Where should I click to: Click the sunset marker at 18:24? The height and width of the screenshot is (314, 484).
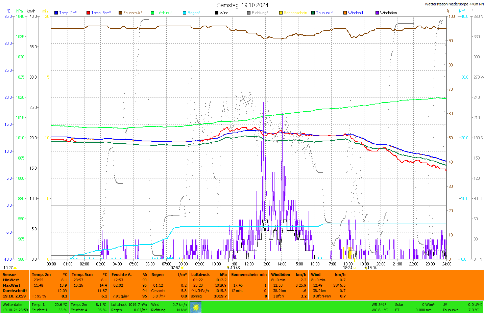pos(354,268)
